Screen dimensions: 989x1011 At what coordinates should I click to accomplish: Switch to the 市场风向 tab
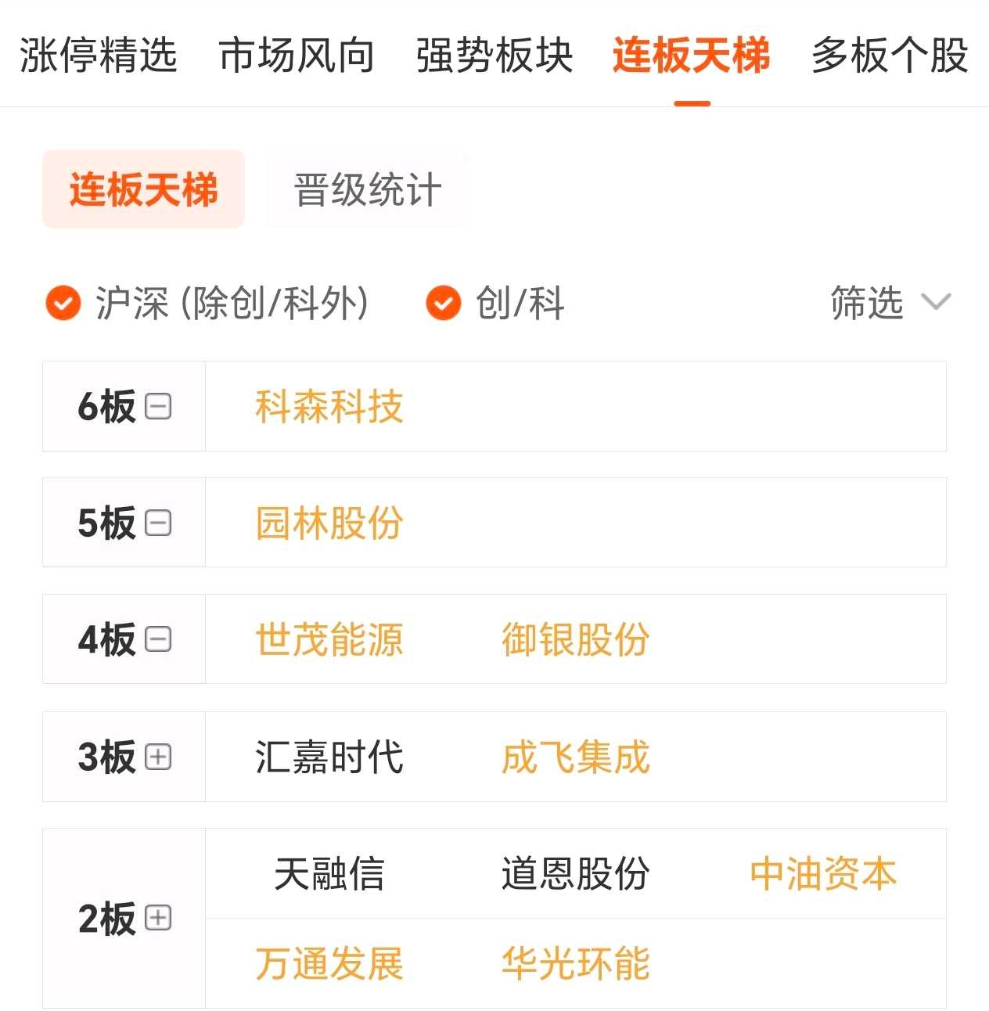click(x=297, y=56)
